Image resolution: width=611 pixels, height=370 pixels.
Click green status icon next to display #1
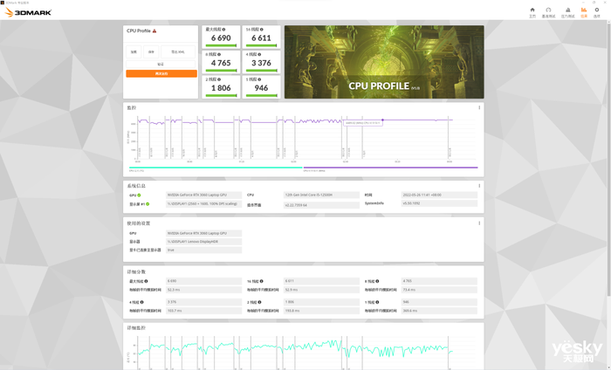point(148,203)
